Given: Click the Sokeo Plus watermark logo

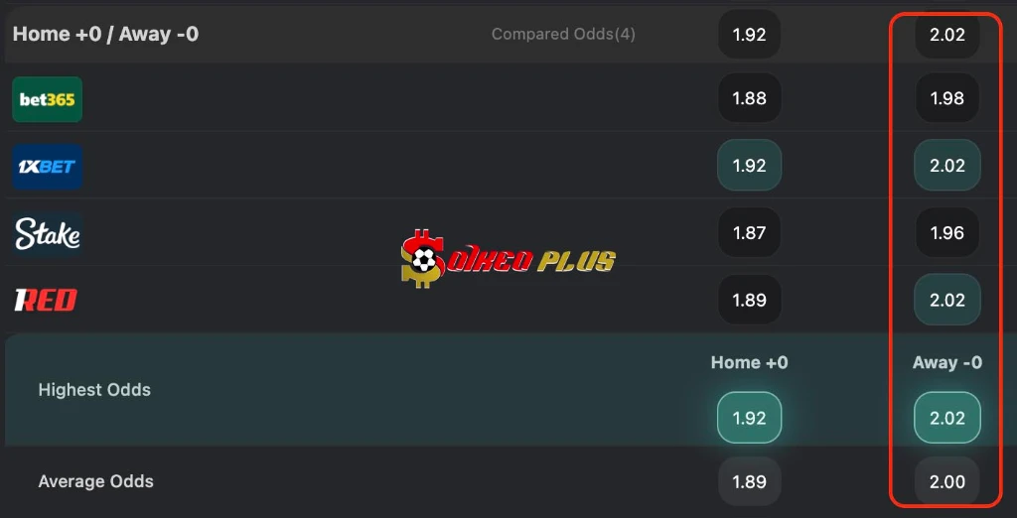Looking at the screenshot, I should click(x=508, y=260).
